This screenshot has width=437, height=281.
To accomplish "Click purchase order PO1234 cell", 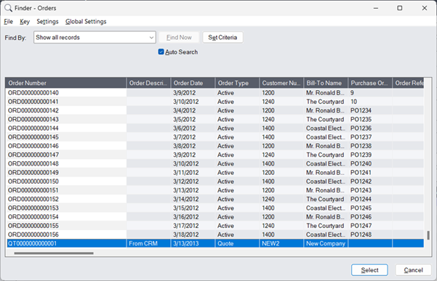I will 370,110.
